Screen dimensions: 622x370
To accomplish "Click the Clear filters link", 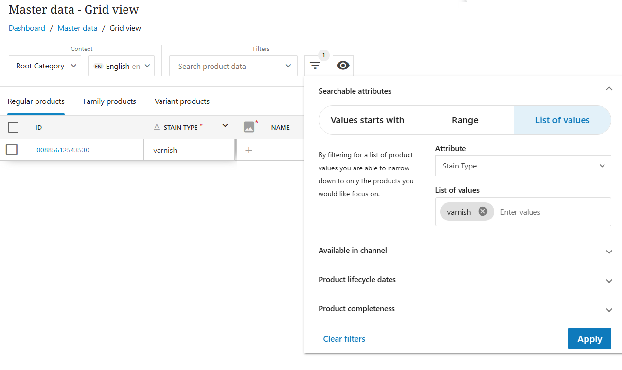I will pyautogui.click(x=344, y=339).
